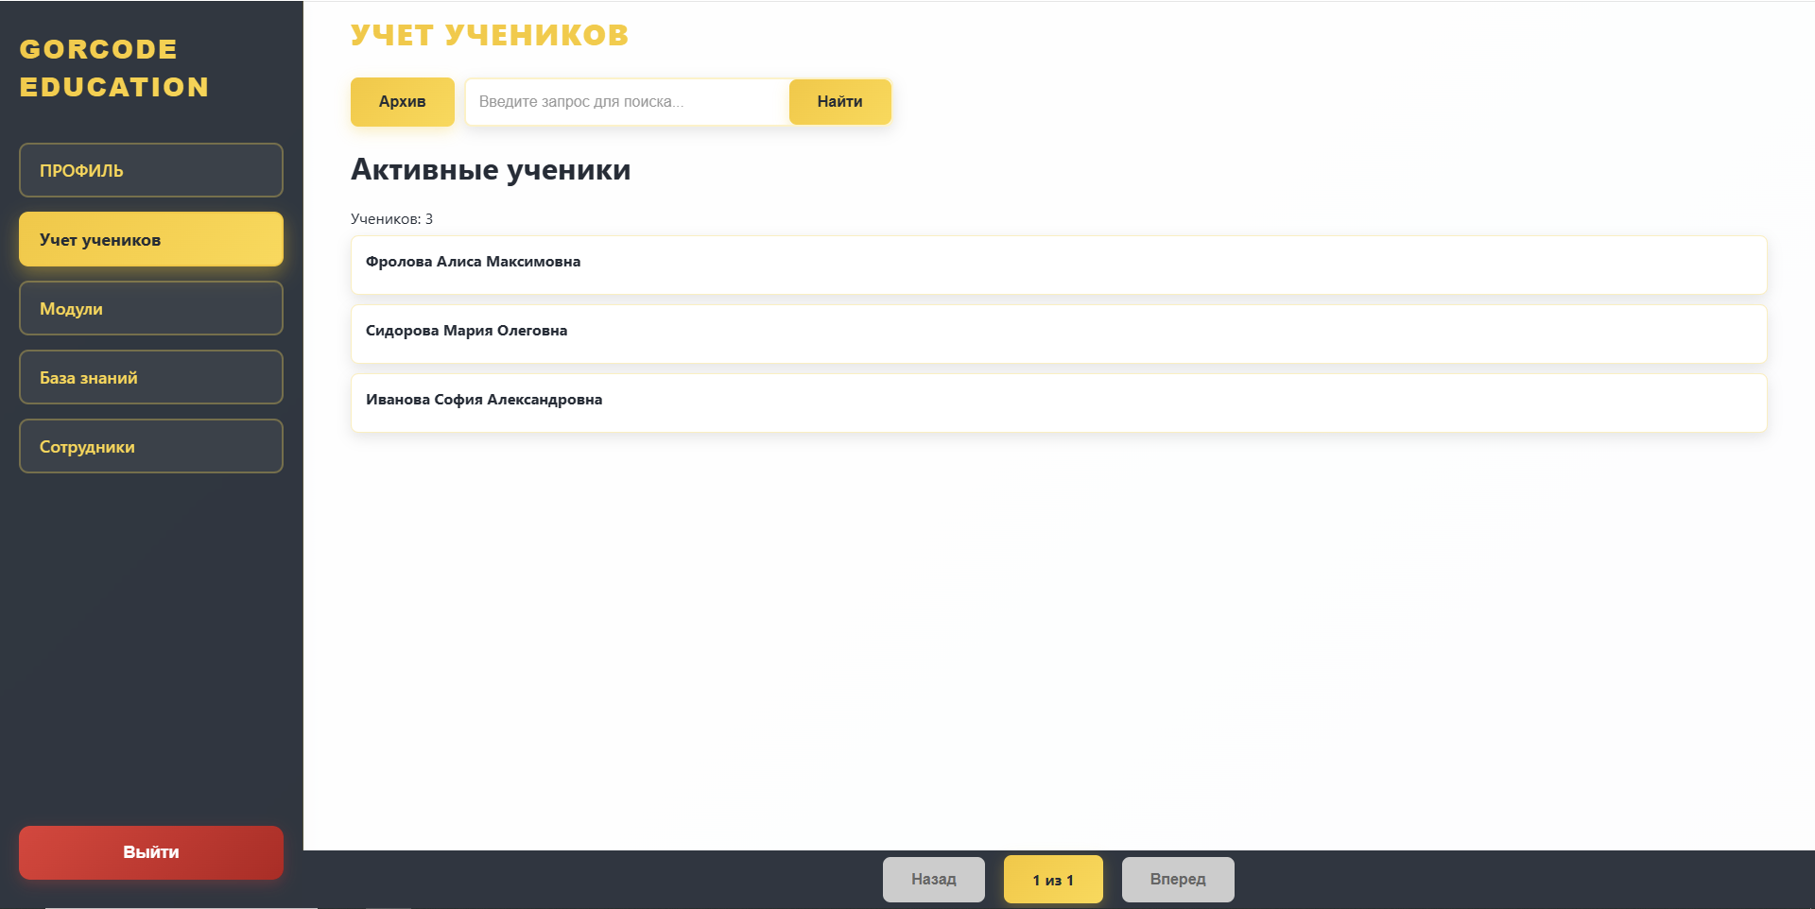
Task: Open student Фролова Алиса Максимовна
Action: click(1058, 265)
